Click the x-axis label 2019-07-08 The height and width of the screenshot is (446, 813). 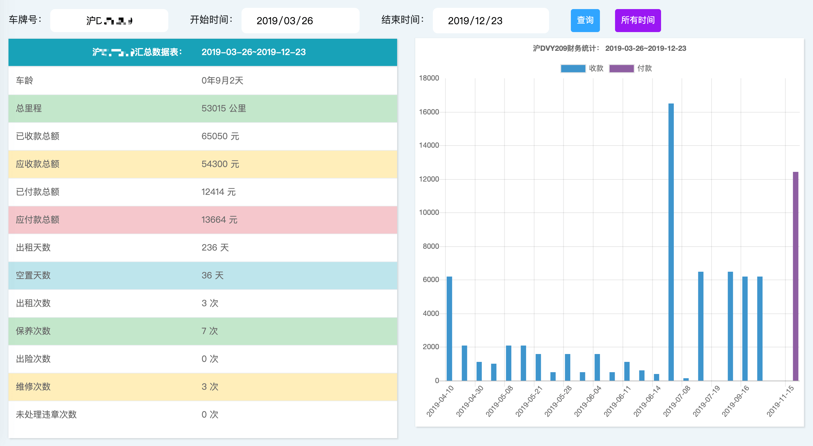point(677,401)
